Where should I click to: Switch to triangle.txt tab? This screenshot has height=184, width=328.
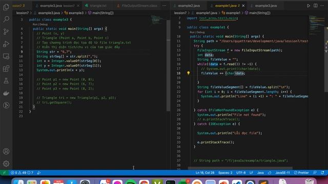pos(98,6)
